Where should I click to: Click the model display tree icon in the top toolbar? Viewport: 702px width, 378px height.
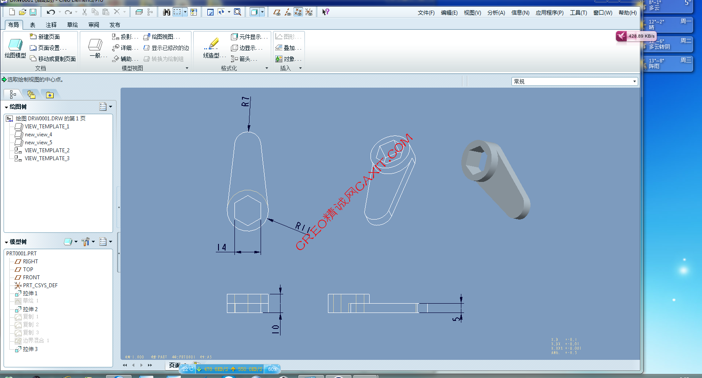(x=150, y=12)
